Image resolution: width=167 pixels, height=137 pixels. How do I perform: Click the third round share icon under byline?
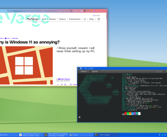[65, 84]
